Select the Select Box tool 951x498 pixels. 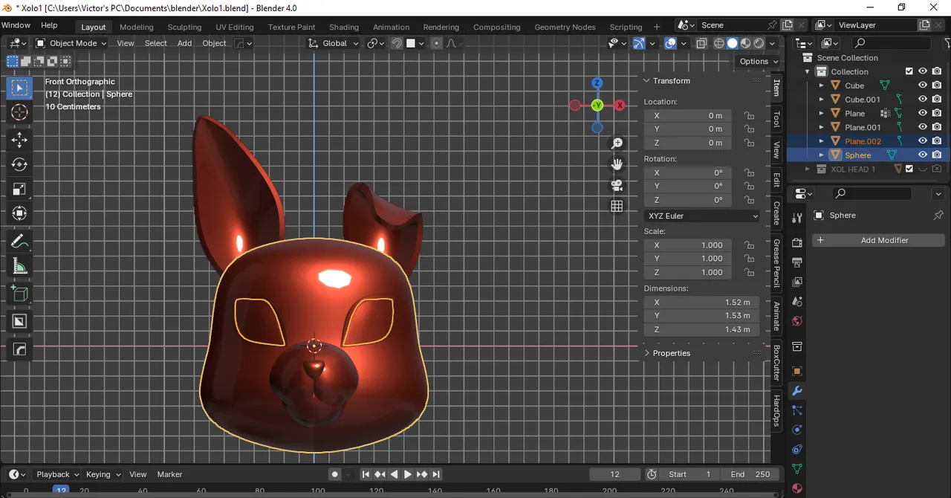point(19,88)
